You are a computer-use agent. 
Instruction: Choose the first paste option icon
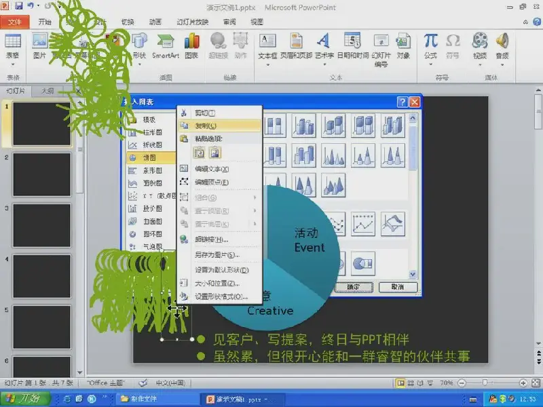tap(199, 153)
